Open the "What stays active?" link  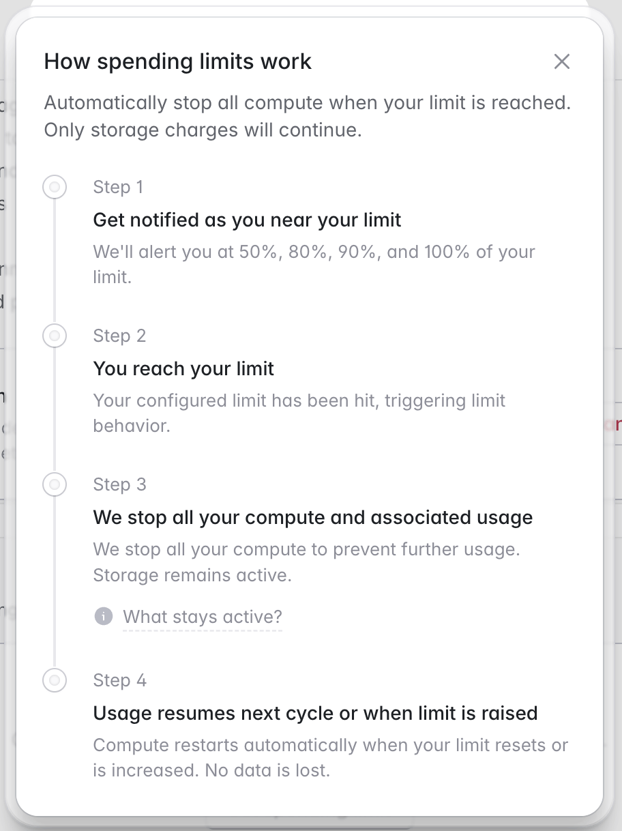pos(203,617)
